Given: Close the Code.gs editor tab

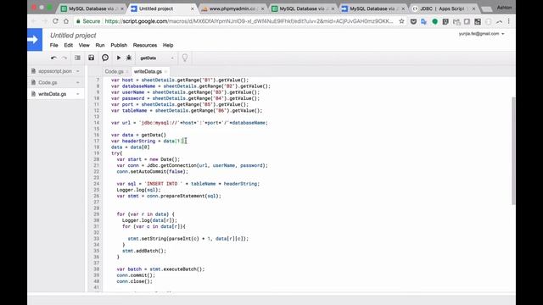Looking at the screenshot, I should click(x=127, y=71).
